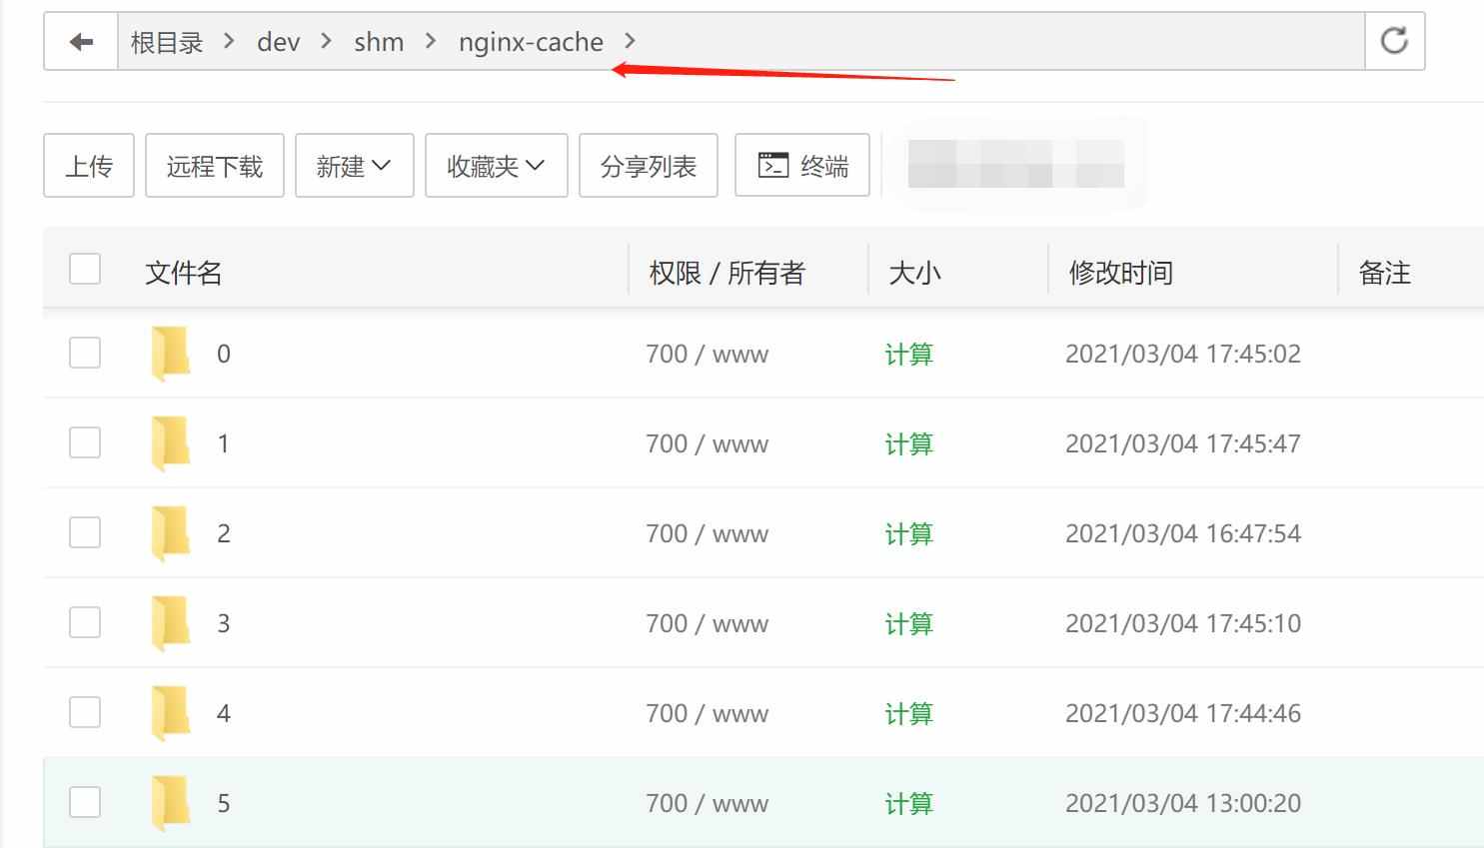Open folder icon named 1
The image size is (1484, 848).
(171, 442)
